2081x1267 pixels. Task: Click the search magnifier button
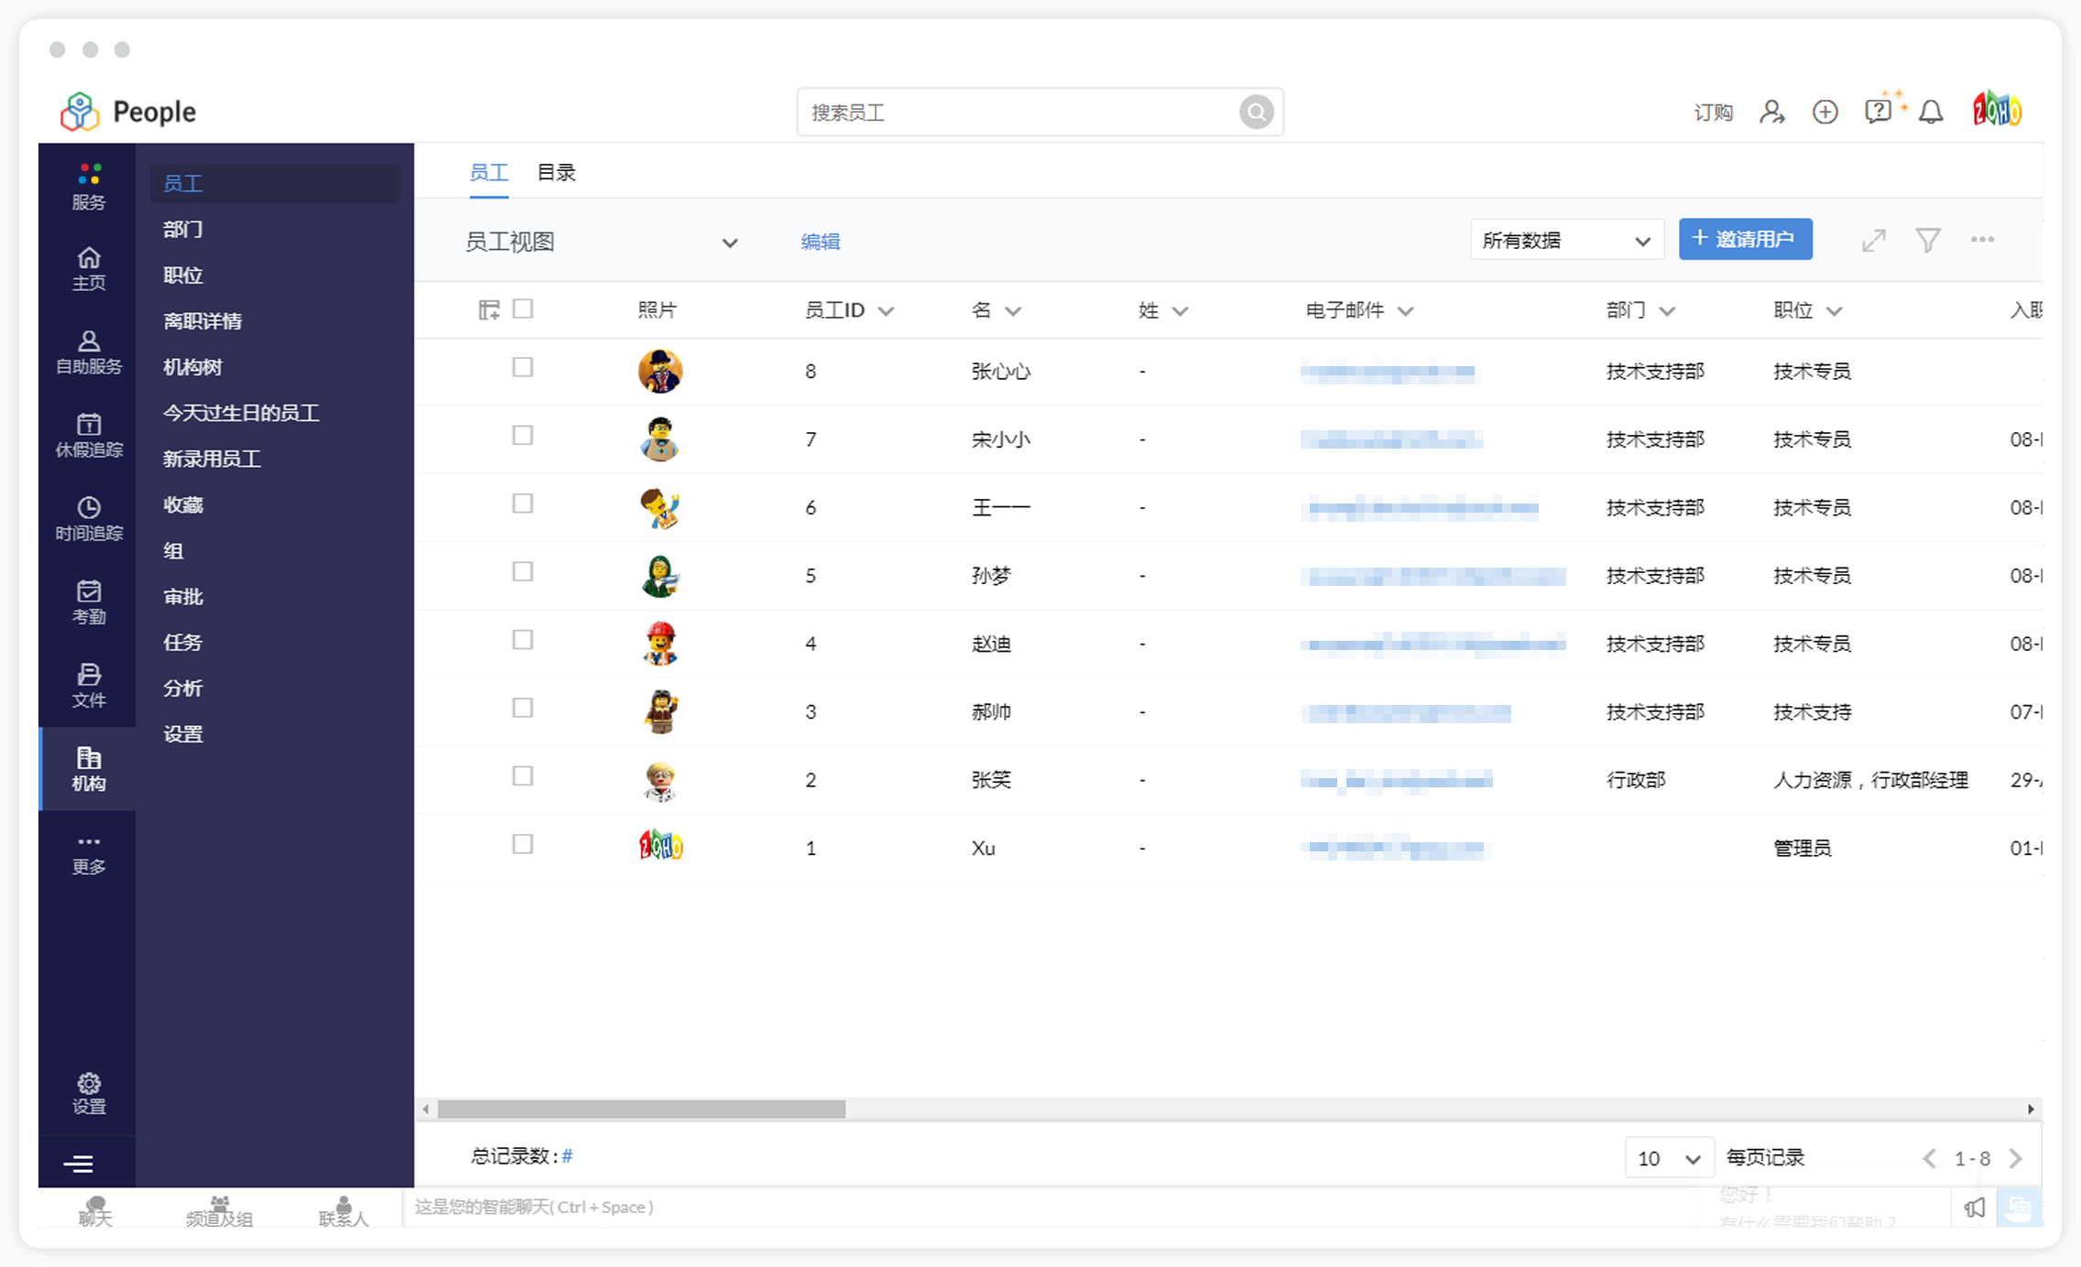point(1256,112)
